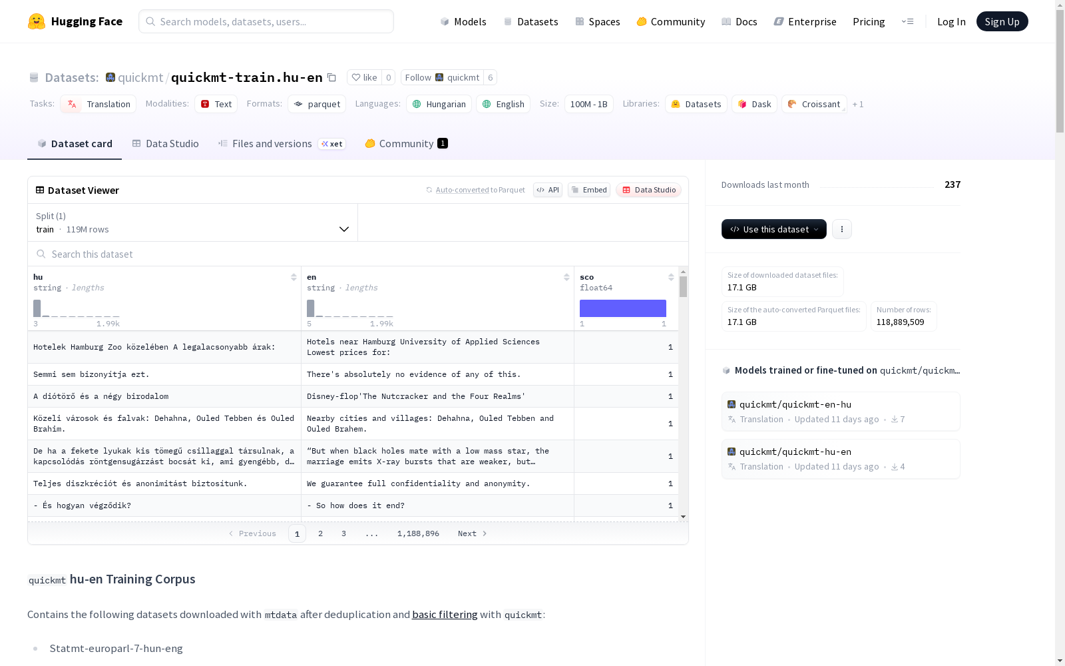Open the quickmt/quickmt-hu-en model
The image size is (1065, 666).
pos(841,459)
